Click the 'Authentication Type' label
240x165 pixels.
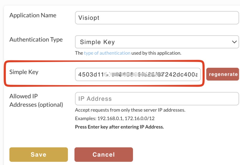click(x=36, y=40)
